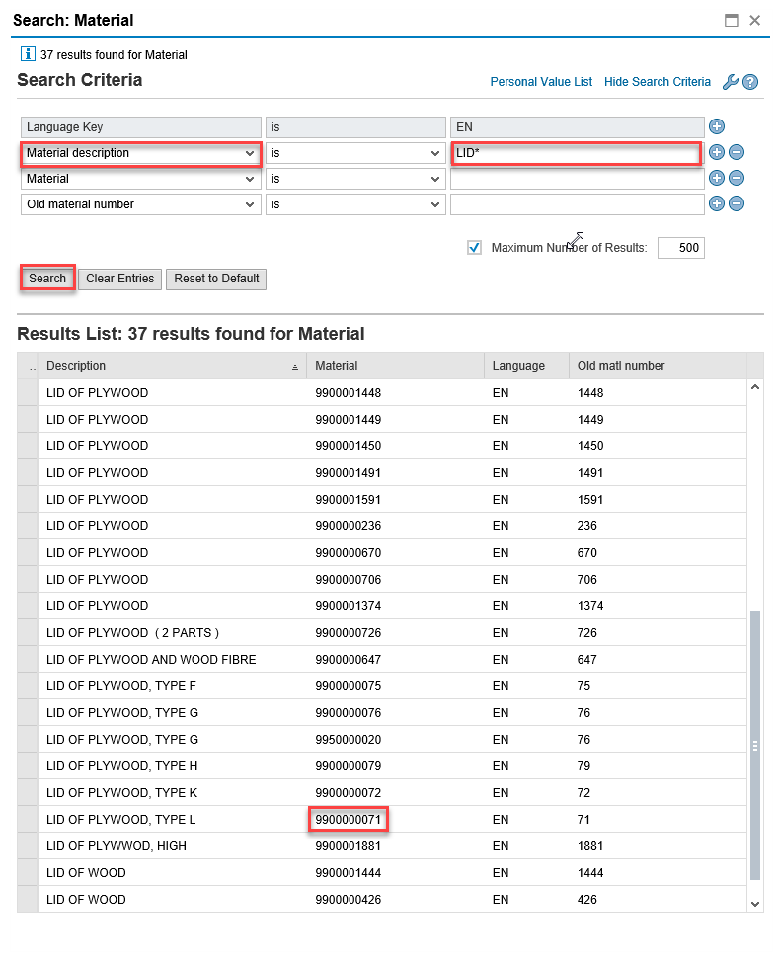Open personalization wrench settings icon
The height and width of the screenshot is (959, 778).
tap(731, 82)
